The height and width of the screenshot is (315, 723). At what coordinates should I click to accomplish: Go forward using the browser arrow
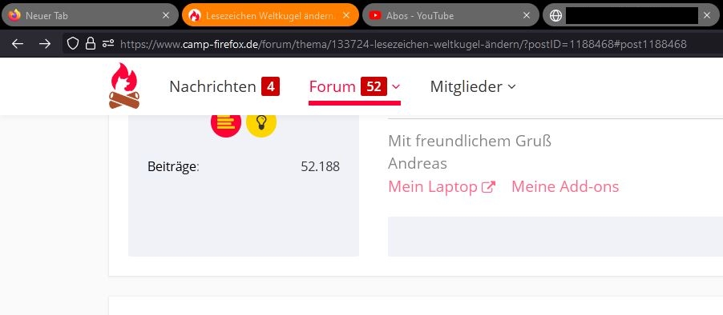(x=45, y=44)
